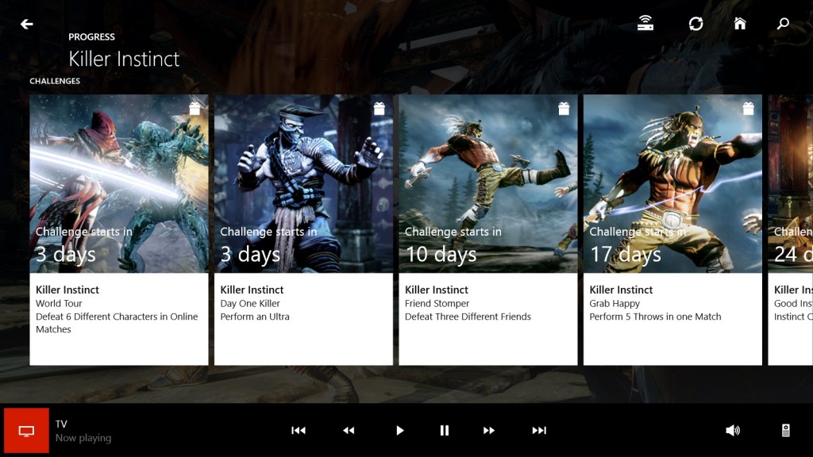Go to the home screen
This screenshot has width=813, height=457.
tap(740, 23)
